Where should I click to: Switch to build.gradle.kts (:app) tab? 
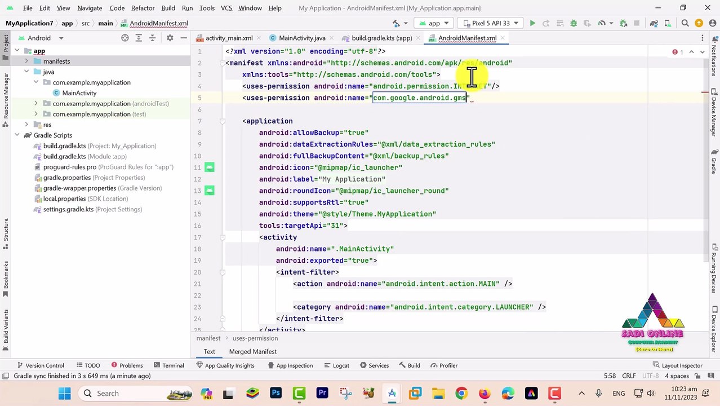382,38
